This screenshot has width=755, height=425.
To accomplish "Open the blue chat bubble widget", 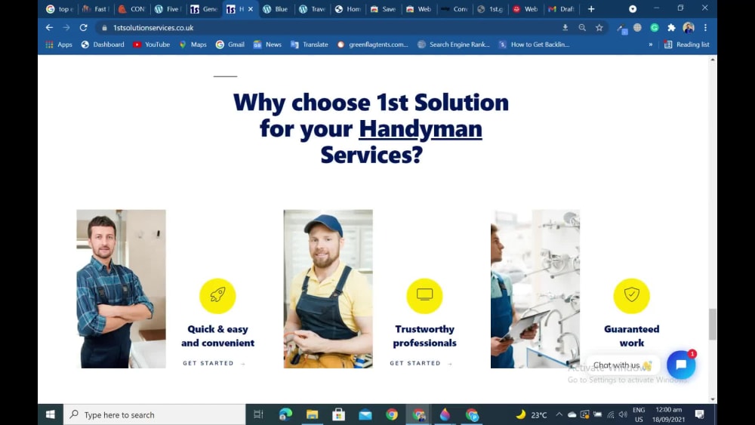I will point(681,365).
